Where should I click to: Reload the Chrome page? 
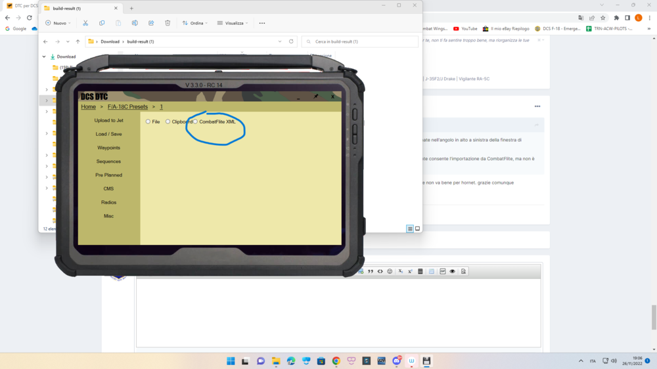pos(30,18)
